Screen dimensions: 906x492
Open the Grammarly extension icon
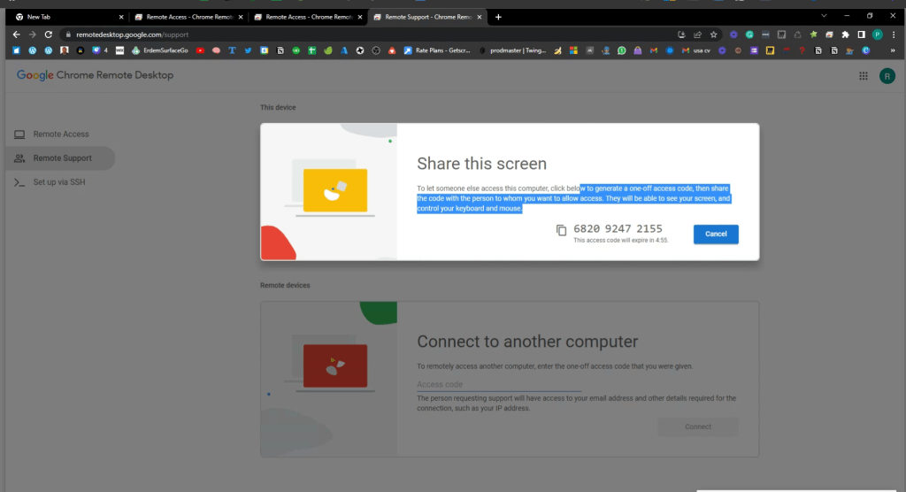coord(749,35)
